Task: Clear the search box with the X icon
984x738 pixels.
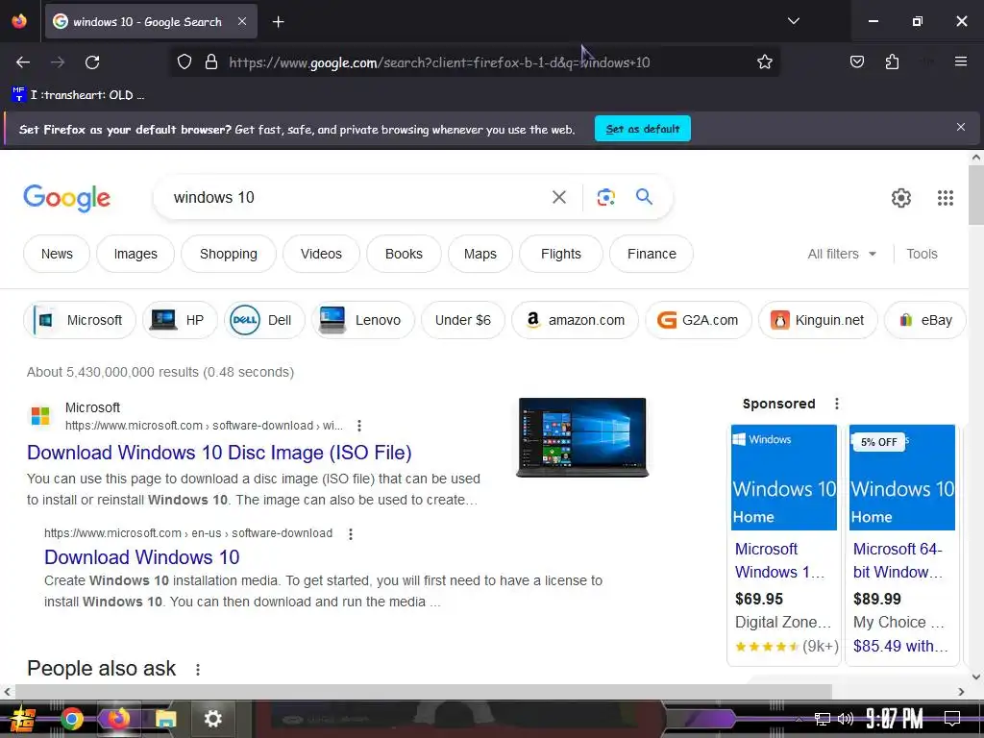Action: 558,197
